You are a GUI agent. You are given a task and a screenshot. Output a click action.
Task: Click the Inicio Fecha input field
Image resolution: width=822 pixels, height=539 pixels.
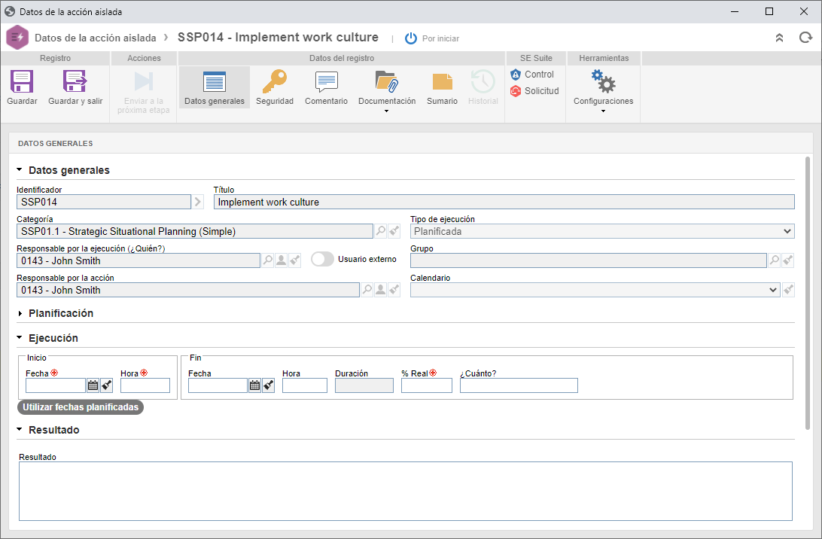(x=56, y=385)
